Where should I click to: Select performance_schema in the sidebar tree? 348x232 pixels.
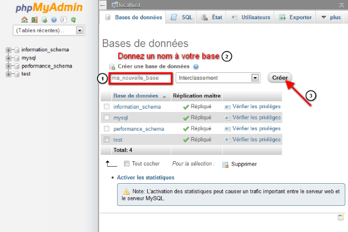pyautogui.click(x=47, y=66)
